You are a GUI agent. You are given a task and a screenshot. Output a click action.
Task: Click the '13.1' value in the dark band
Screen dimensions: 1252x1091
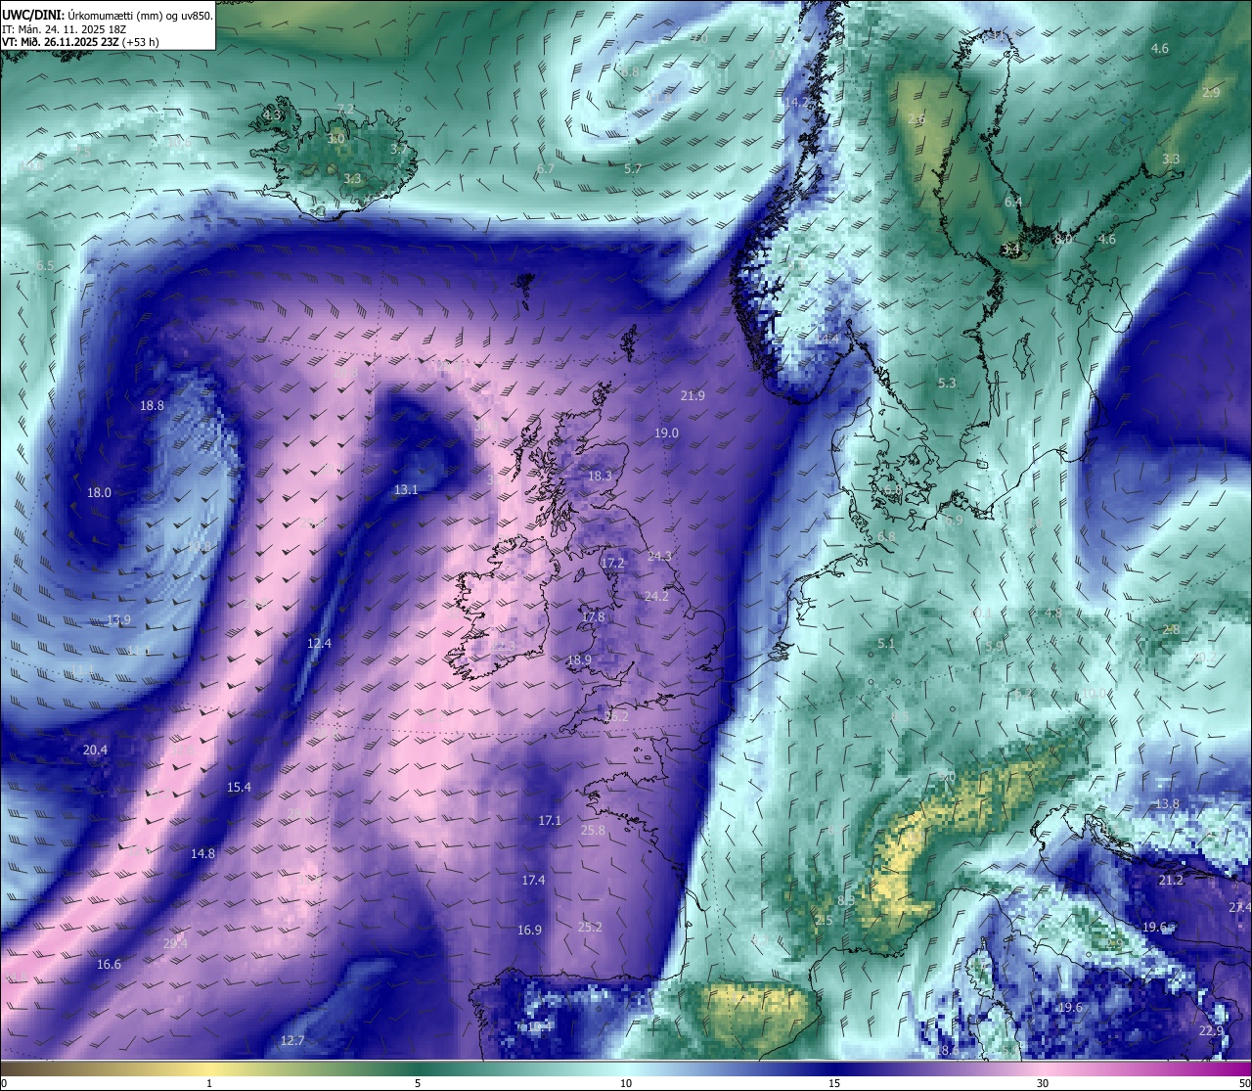[x=406, y=490]
